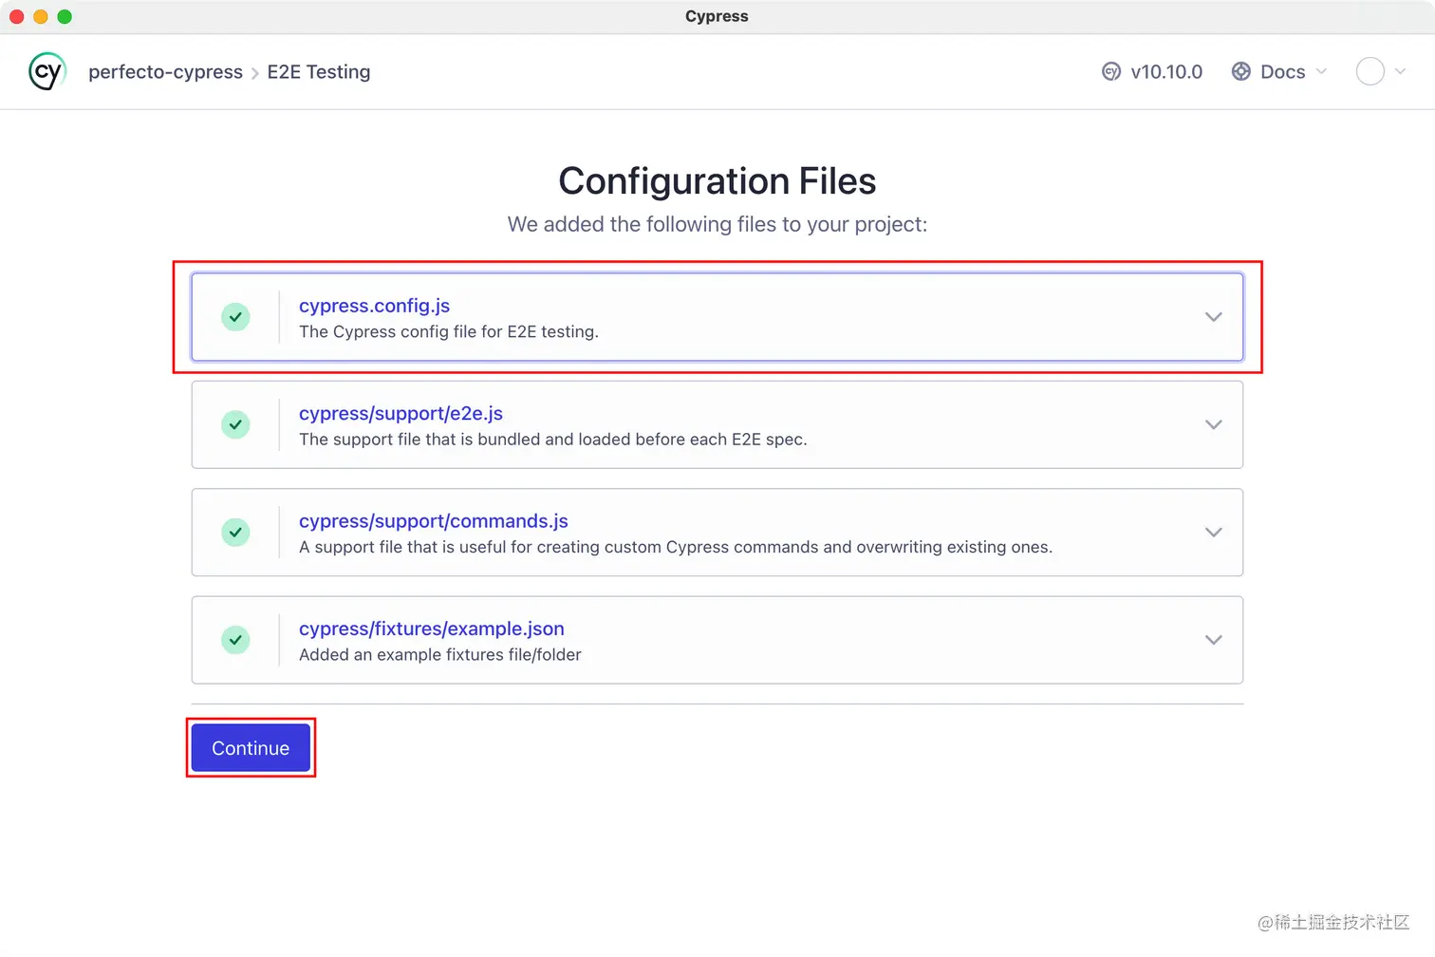This screenshot has height=957, width=1435.
Task: Click the Docs lifebuoy icon
Action: (1240, 72)
